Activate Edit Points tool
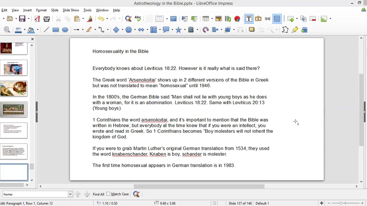The height and width of the screenshot is (206, 367). [285, 30]
